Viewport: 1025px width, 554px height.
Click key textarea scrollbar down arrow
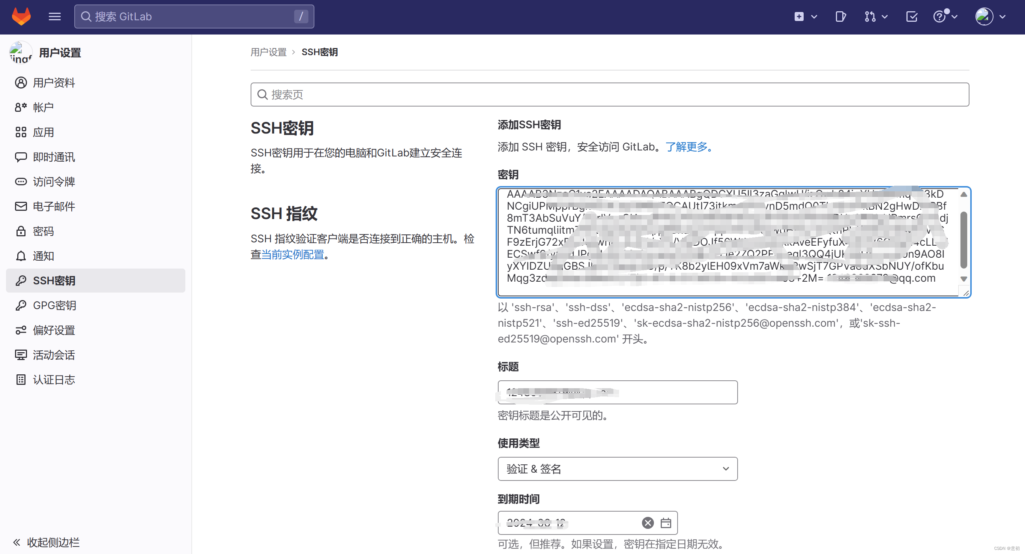[964, 279]
